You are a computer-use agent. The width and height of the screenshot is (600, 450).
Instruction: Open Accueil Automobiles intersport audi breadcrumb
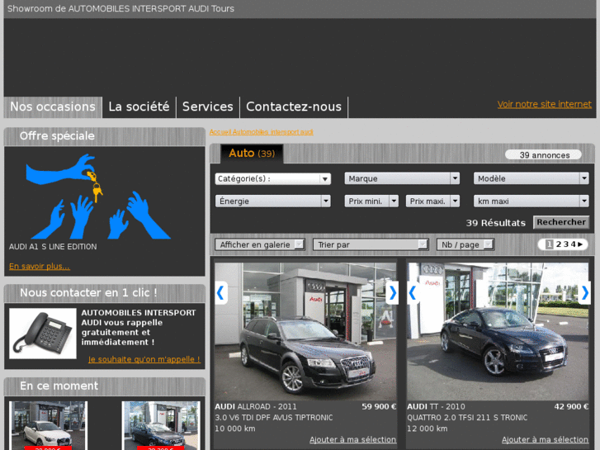tap(262, 132)
